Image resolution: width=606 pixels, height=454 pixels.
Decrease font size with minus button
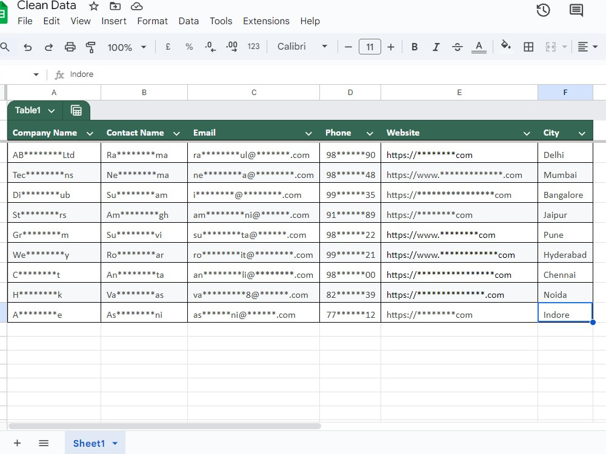pos(348,47)
